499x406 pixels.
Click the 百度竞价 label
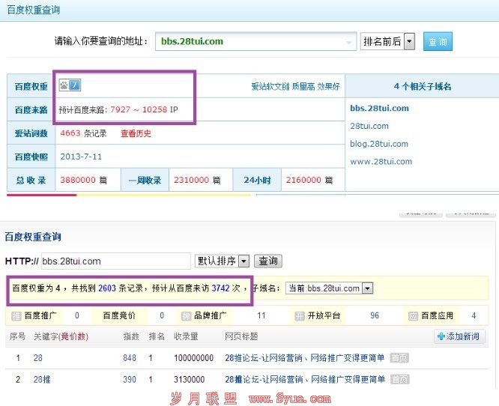[119, 315]
